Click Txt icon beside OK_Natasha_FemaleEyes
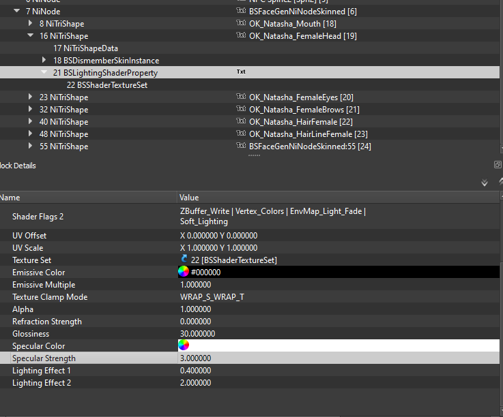 tap(241, 97)
